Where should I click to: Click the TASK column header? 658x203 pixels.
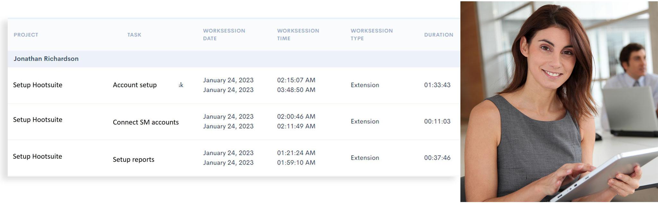tap(134, 35)
